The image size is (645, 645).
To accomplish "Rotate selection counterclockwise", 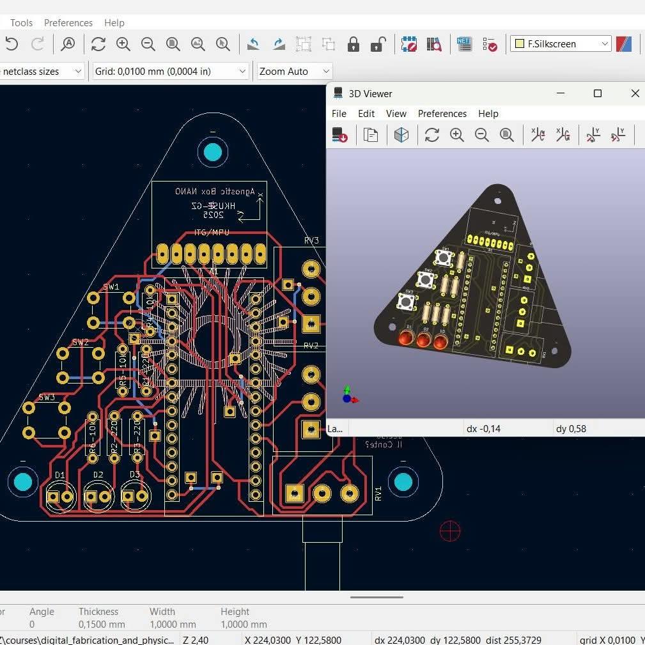I will [253, 44].
